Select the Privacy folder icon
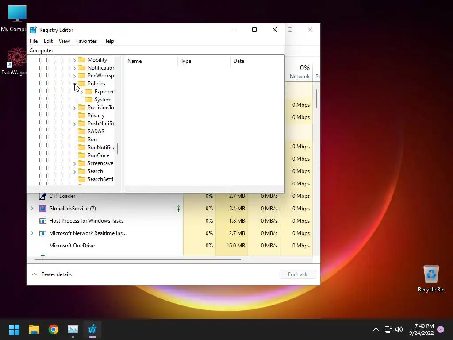Viewport: 453px width, 340px height. pos(82,116)
